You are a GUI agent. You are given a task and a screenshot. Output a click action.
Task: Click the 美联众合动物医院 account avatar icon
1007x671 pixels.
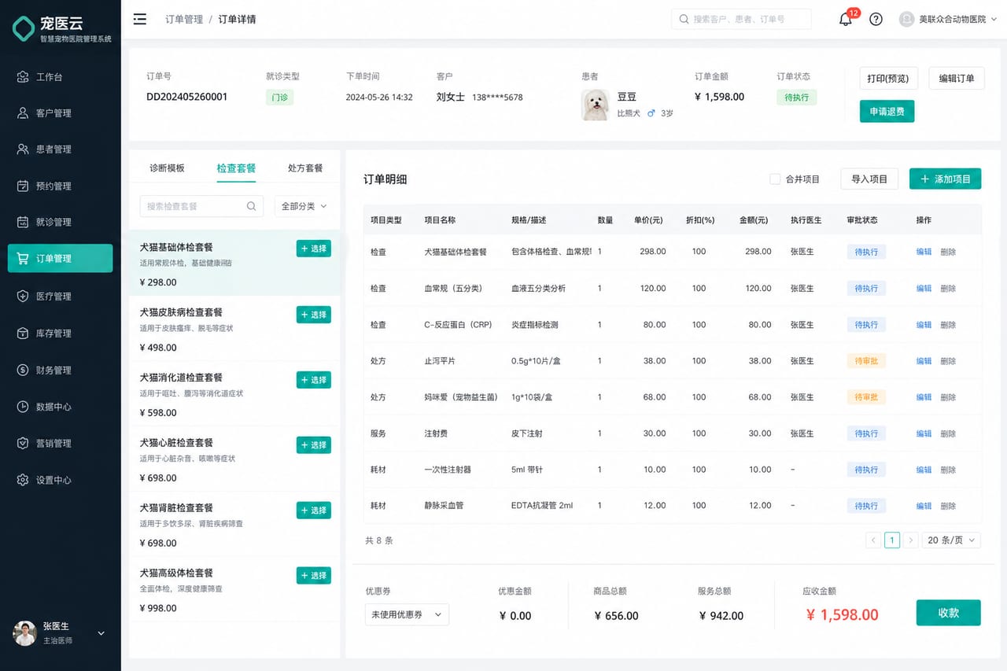[x=907, y=19]
